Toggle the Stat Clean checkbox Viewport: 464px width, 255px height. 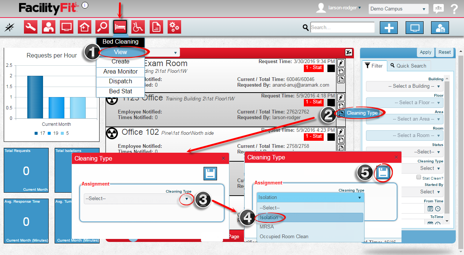coord(419,178)
